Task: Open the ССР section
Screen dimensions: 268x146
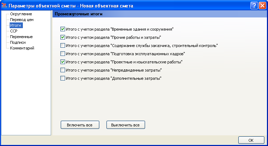Action: click(14, 31)
